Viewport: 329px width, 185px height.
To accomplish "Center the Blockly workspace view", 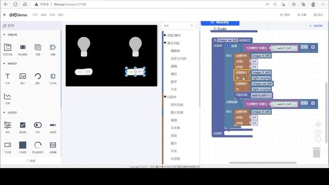I will [318, 124].
